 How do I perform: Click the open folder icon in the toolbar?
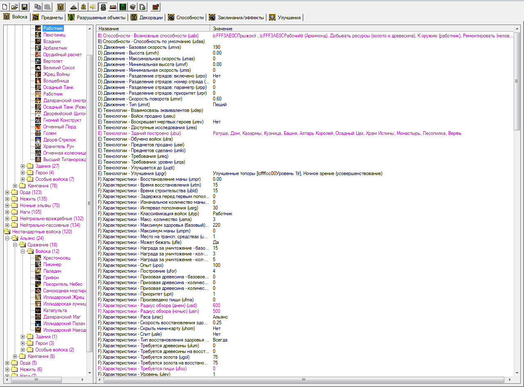(15, 7)
